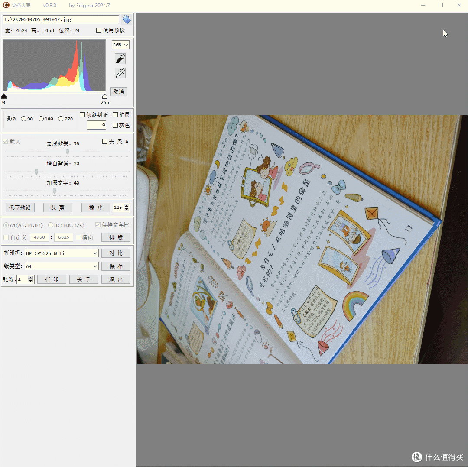
Task: Click the white level marker at 255
Action: pyautogui.click(x=105, y=96)
